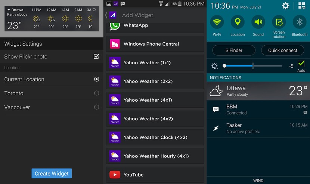The image size is (310, 184).
Task: Click the Create Widget button
Action: tap(52, 174)
